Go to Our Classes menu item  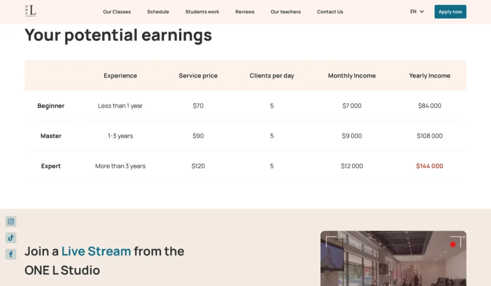pyautogui.click(x=117, y=11)
